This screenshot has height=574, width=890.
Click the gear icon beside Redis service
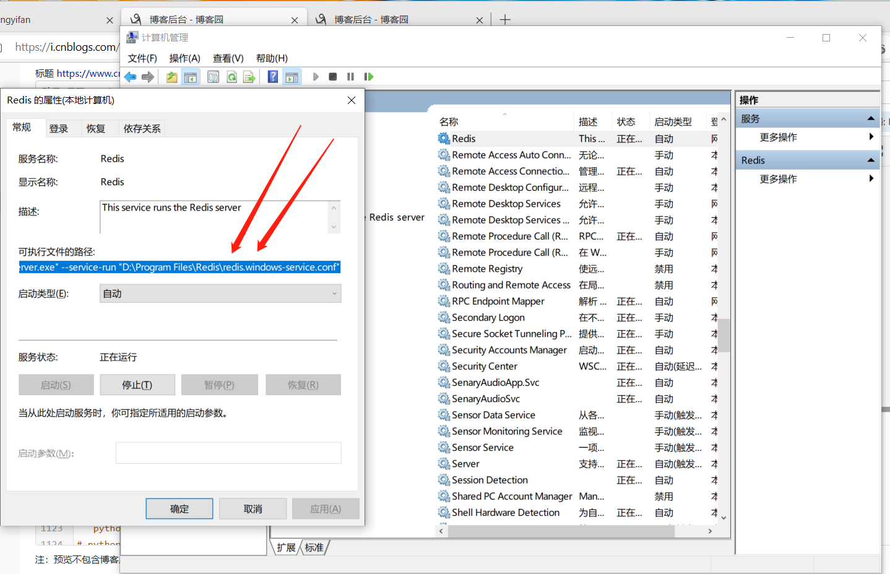point(444,138)
